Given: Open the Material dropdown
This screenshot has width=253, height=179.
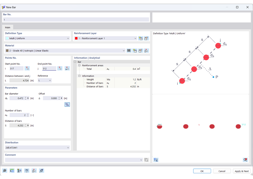Looking at the screenshot, I should 124,51.
